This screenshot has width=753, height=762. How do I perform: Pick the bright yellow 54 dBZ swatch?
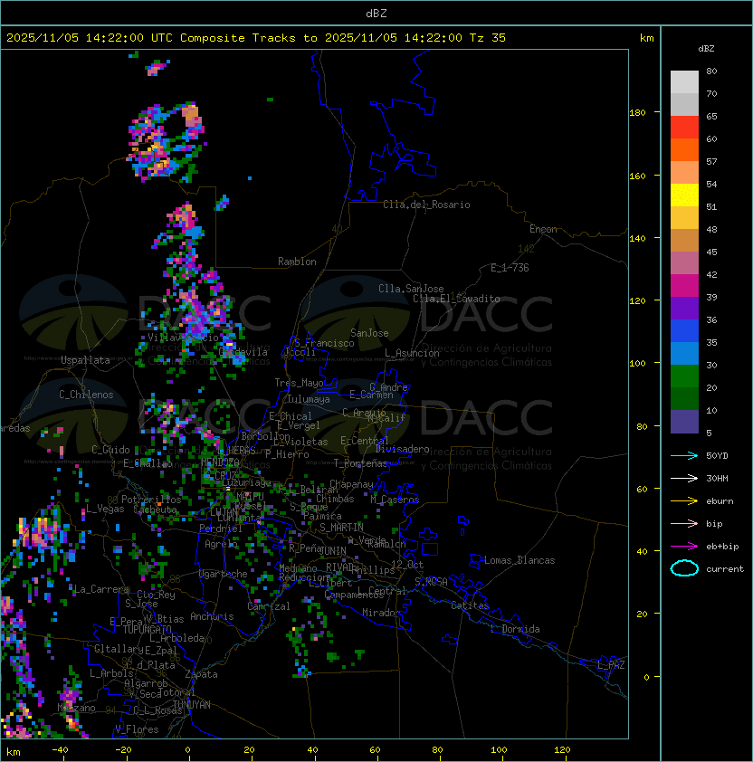(684, 195)
